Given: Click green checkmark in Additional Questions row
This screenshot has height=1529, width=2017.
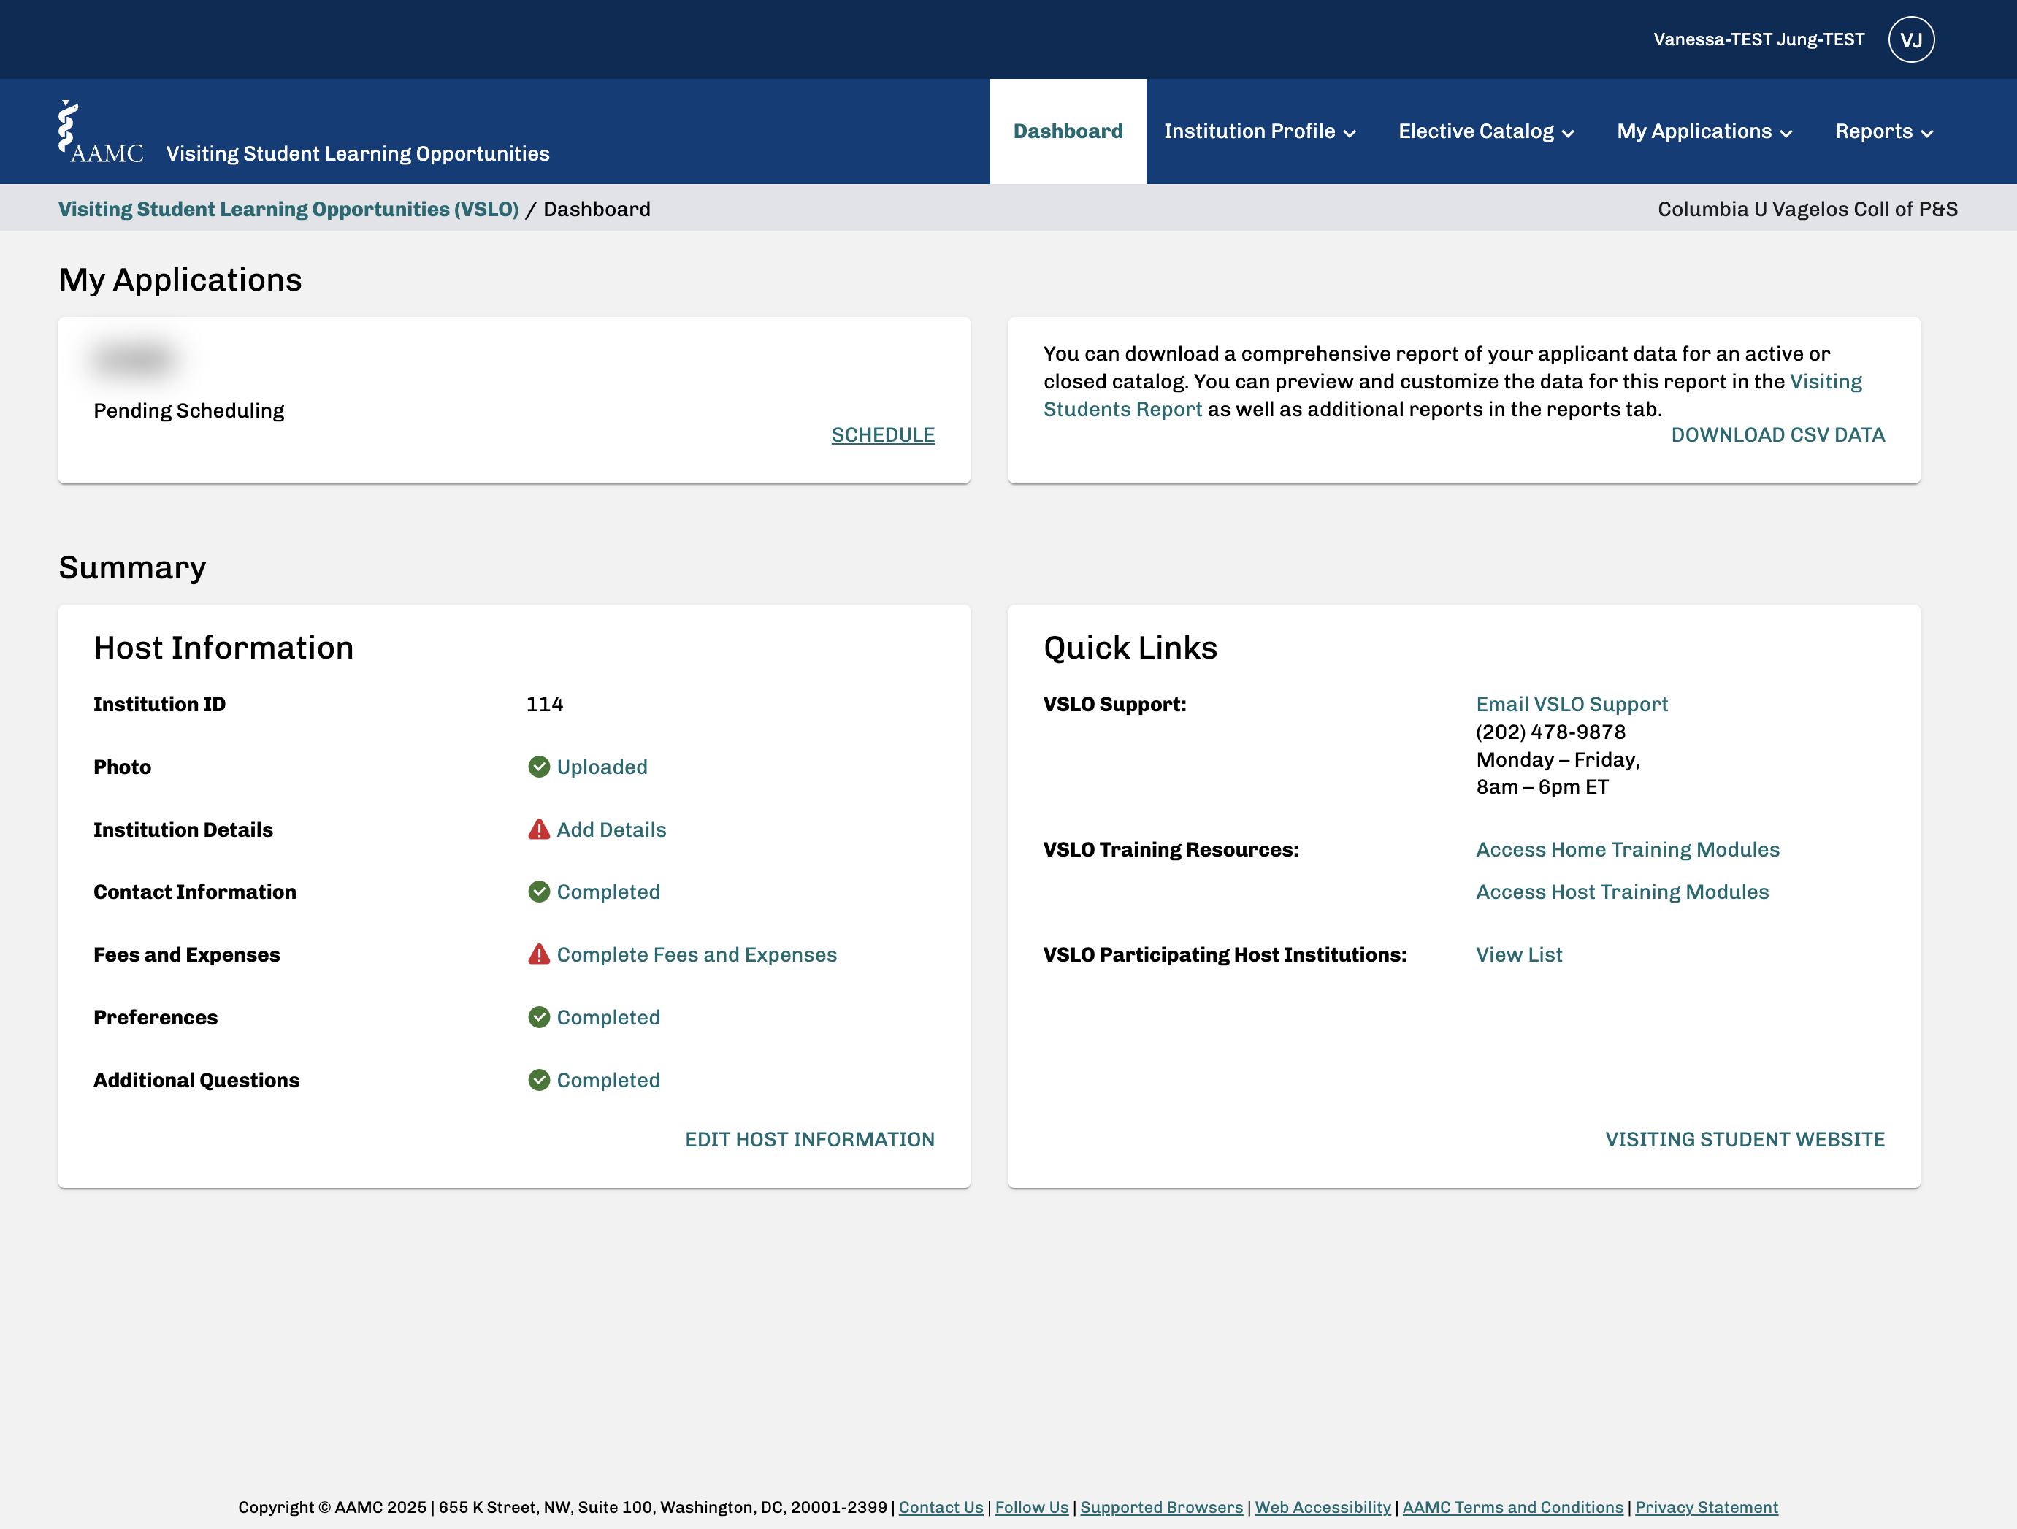Looking at the screenshot, I should [x=539, y=1081].
